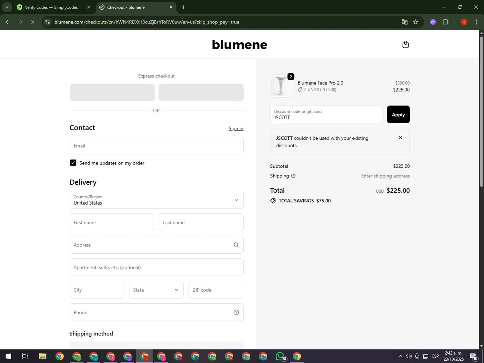Open the Chrome profile avatar J

[x=464, y=22]
